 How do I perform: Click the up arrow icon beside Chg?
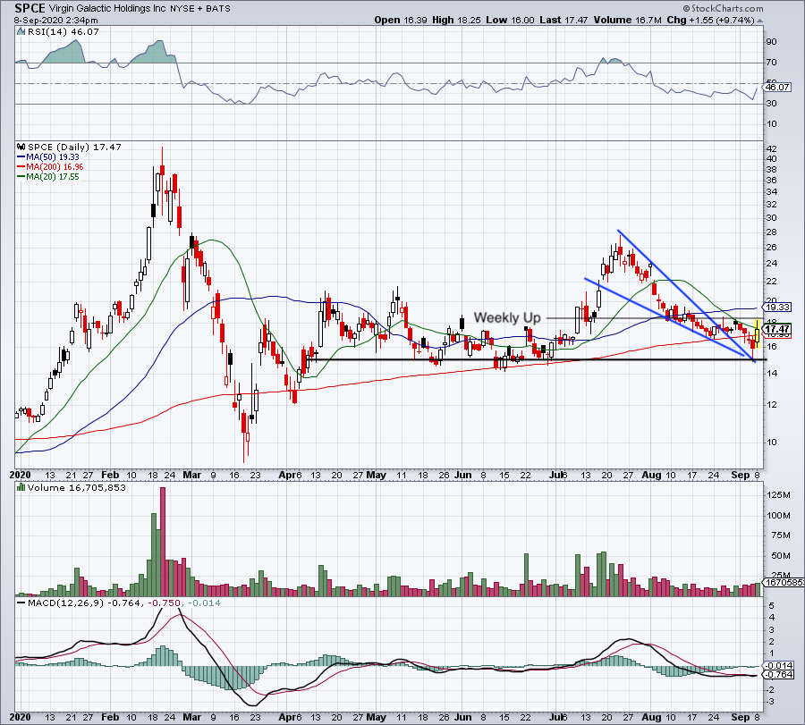pyautogui.click(x=759, y=21)
